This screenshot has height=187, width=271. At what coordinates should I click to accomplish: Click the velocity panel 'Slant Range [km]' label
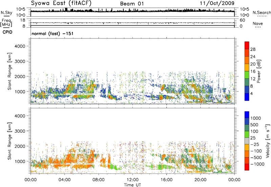coord(9,141)
